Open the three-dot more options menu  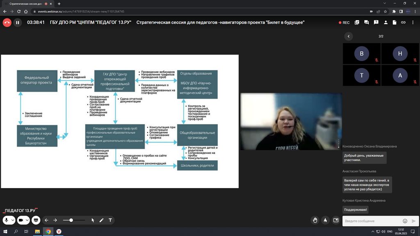coord(413,23)
